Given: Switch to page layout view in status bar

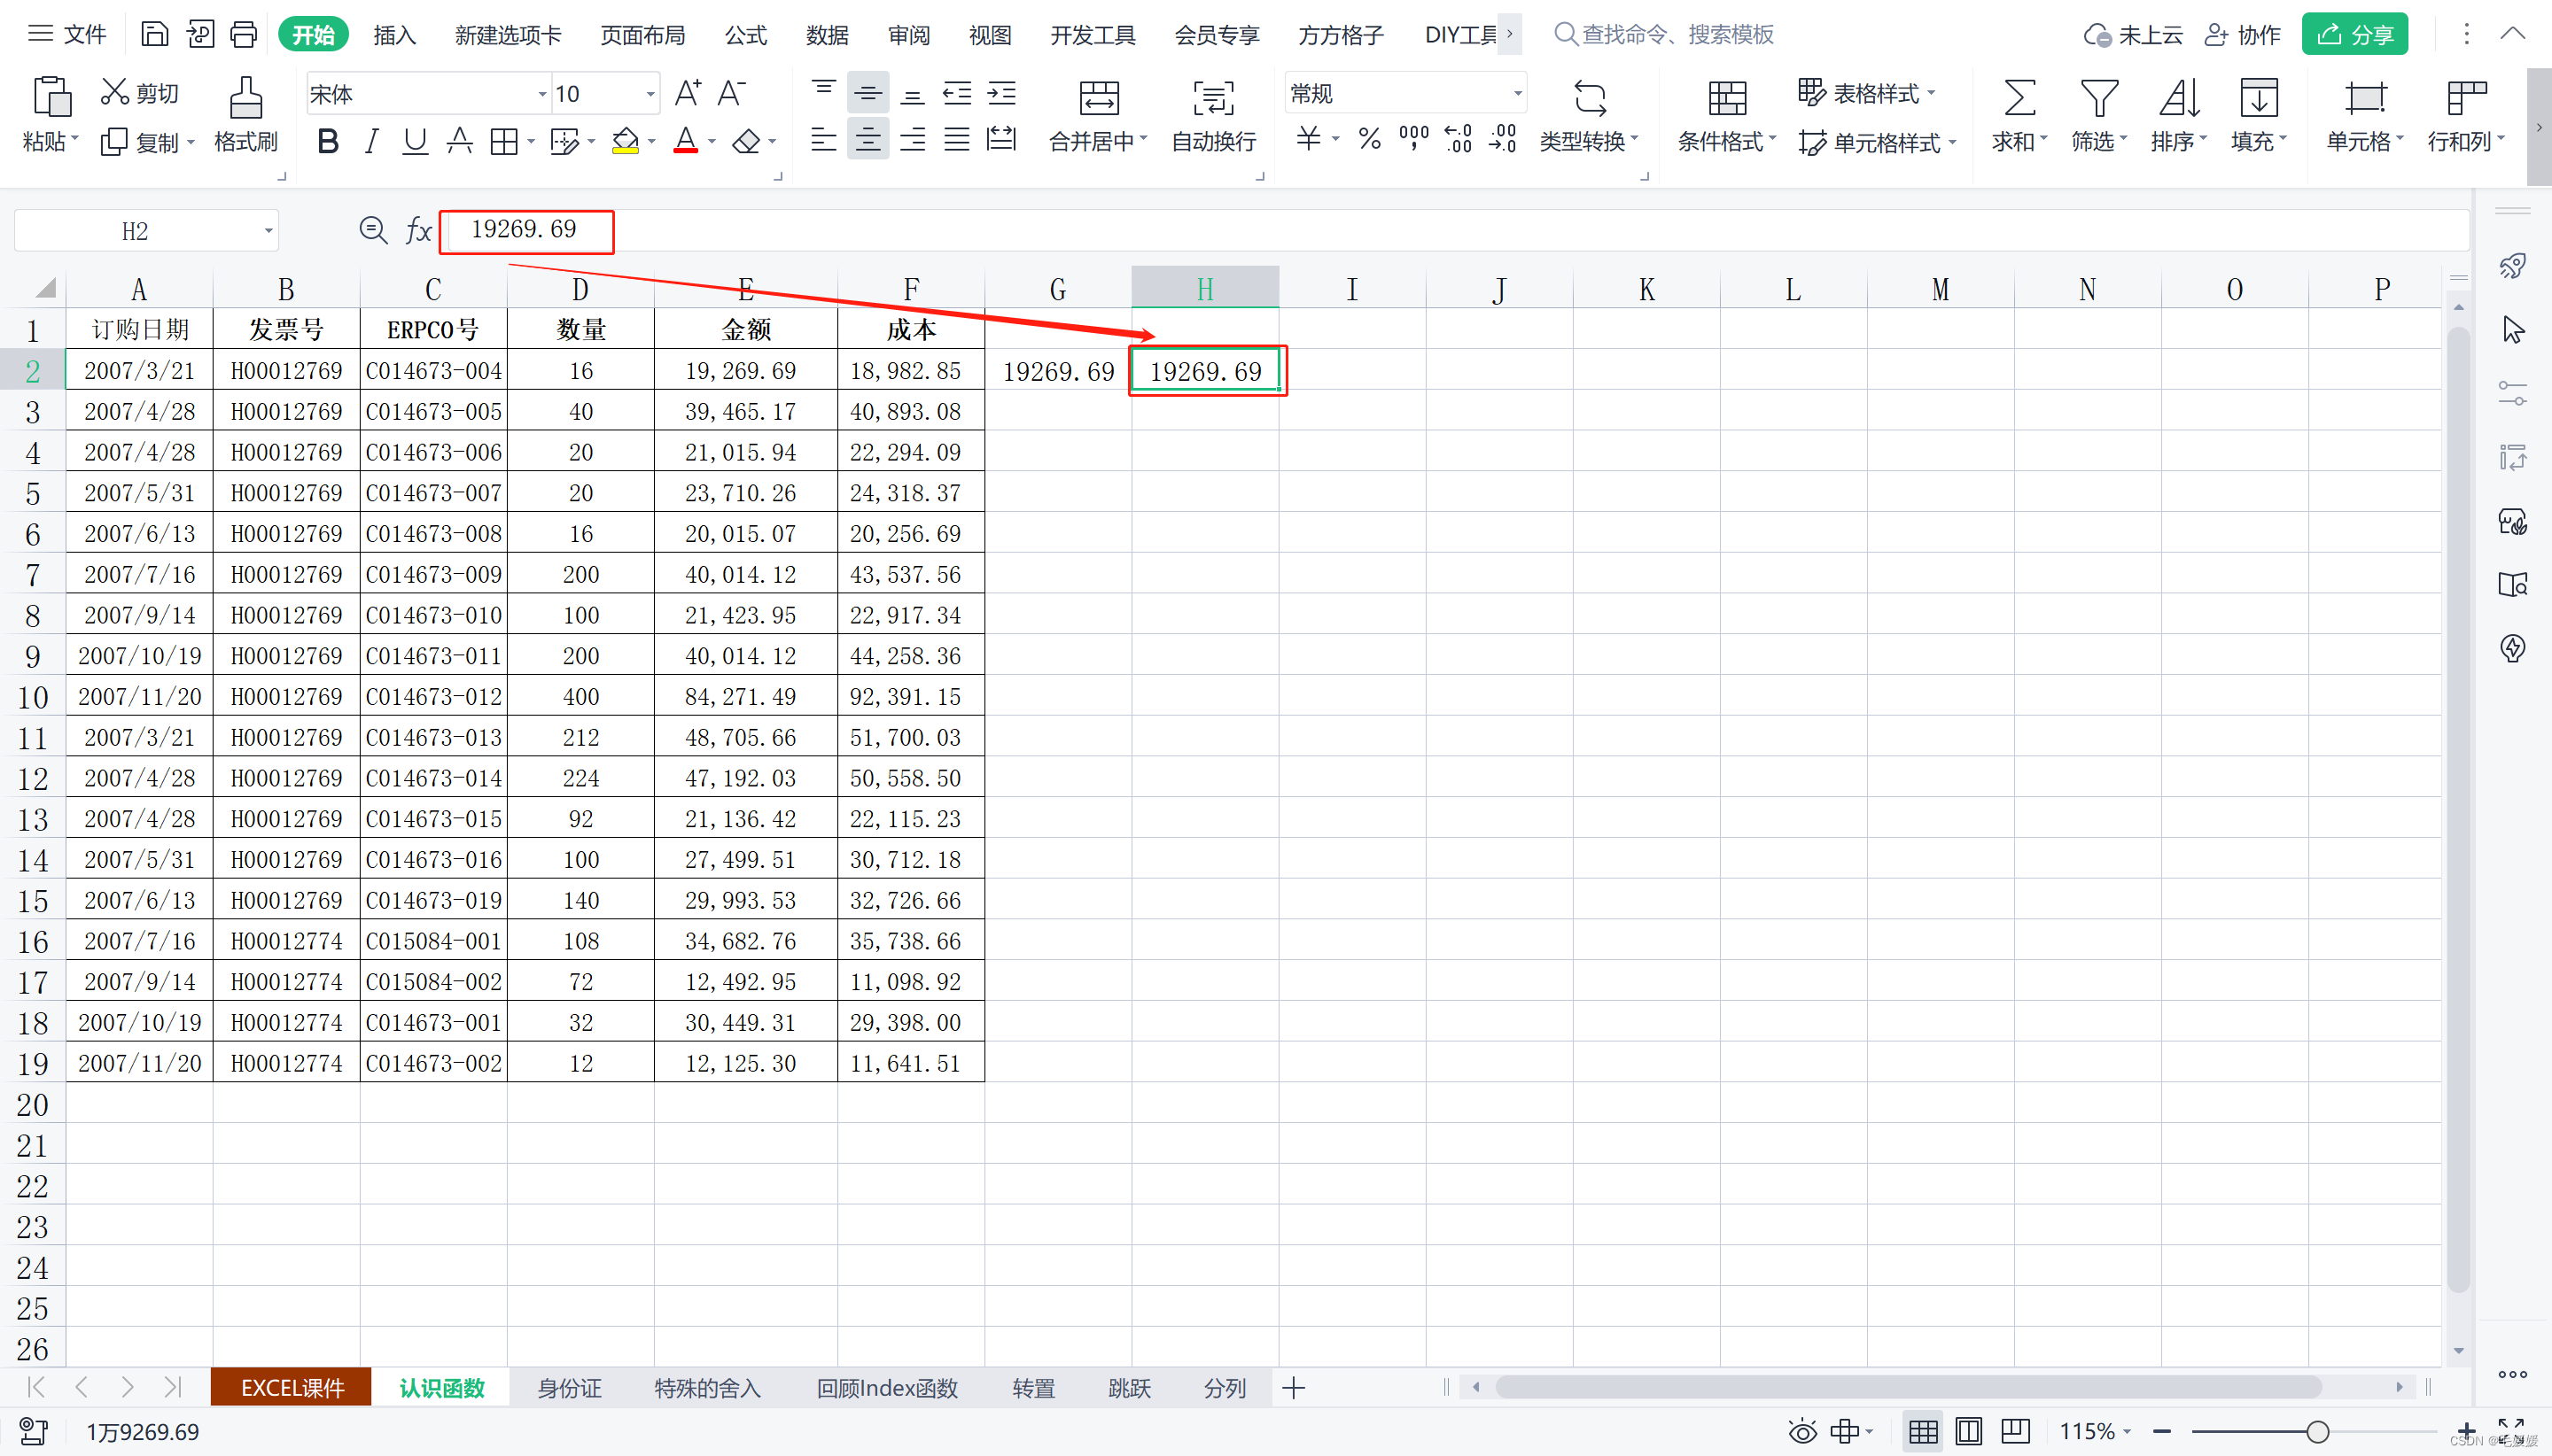Looking at the screenshot, I should (1968, 1431).
